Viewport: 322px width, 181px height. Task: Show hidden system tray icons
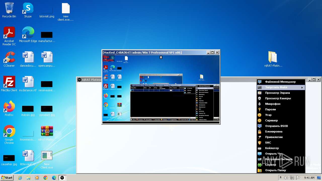pos(281,178)
